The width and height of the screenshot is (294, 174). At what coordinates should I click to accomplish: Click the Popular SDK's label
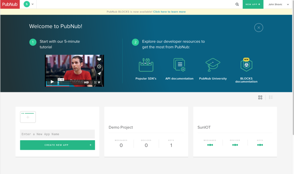[x=146, y=78]
